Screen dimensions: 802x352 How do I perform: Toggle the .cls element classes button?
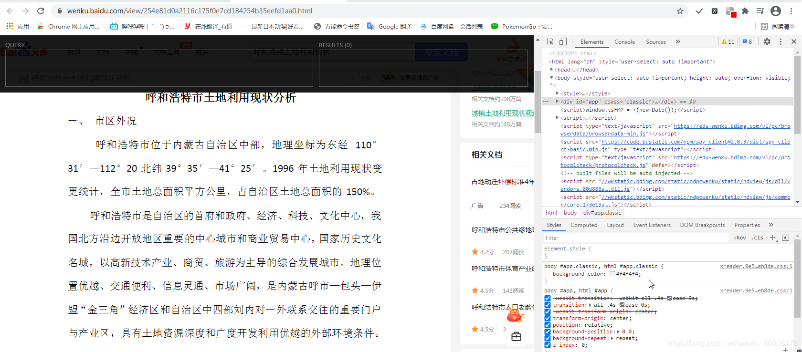[x=757, y=238]
